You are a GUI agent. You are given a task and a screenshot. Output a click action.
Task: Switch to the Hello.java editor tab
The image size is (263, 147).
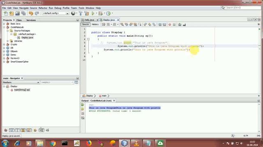pyautogui.click(x=89, y=20)
